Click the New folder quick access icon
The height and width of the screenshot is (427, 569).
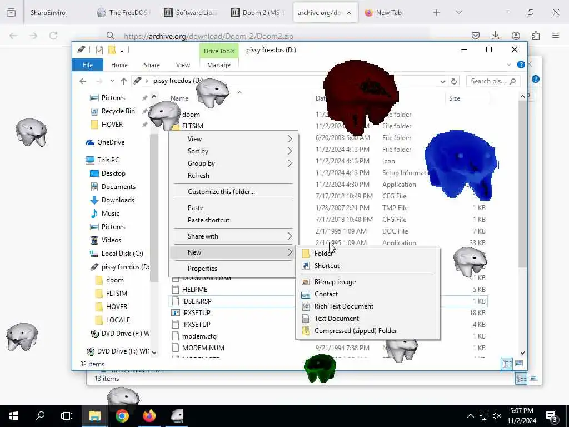tap(112, 50)
